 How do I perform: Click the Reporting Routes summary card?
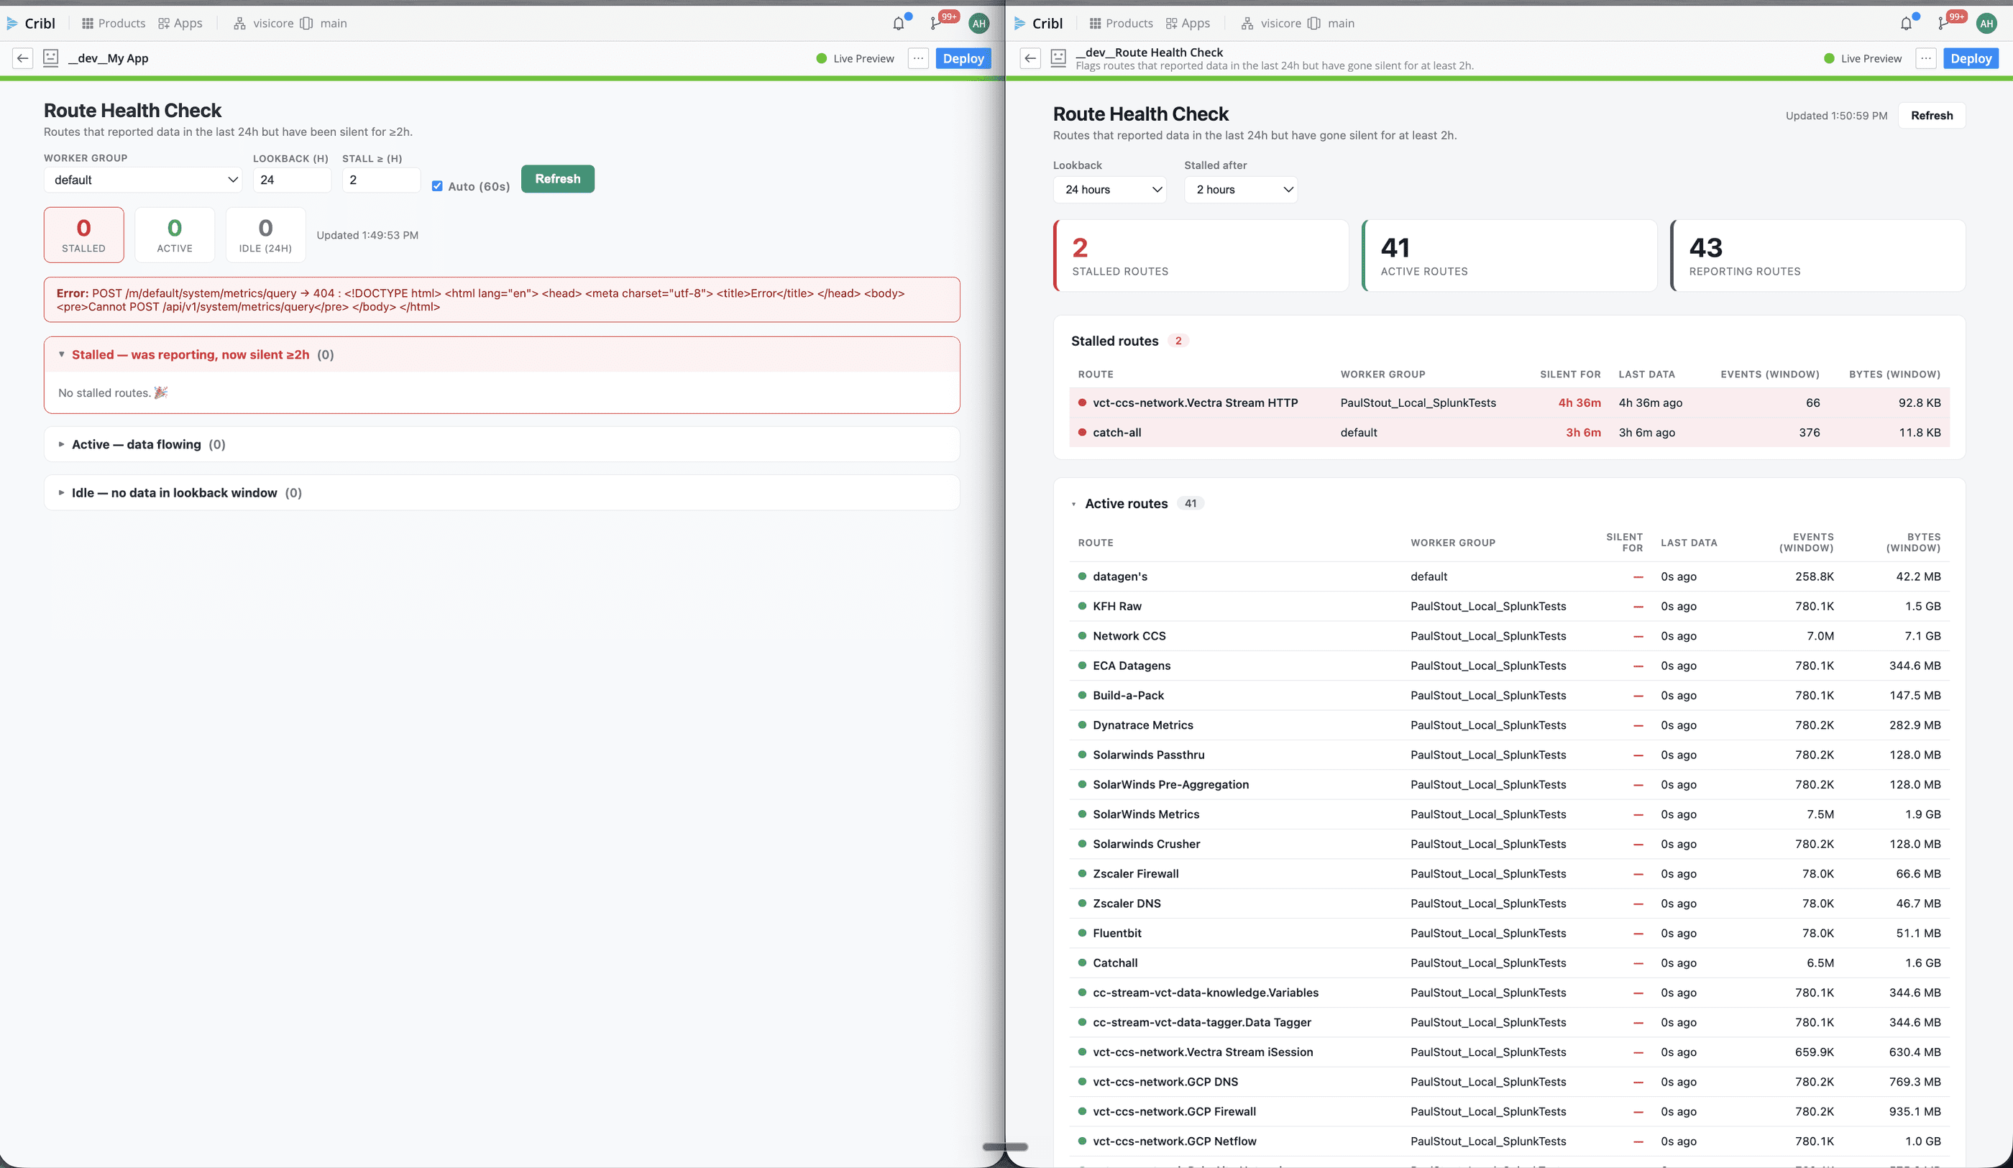tap(1818, 256)
